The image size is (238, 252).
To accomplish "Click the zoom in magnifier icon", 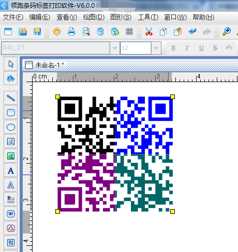I will pyautogui.click(x=227, y=31).
